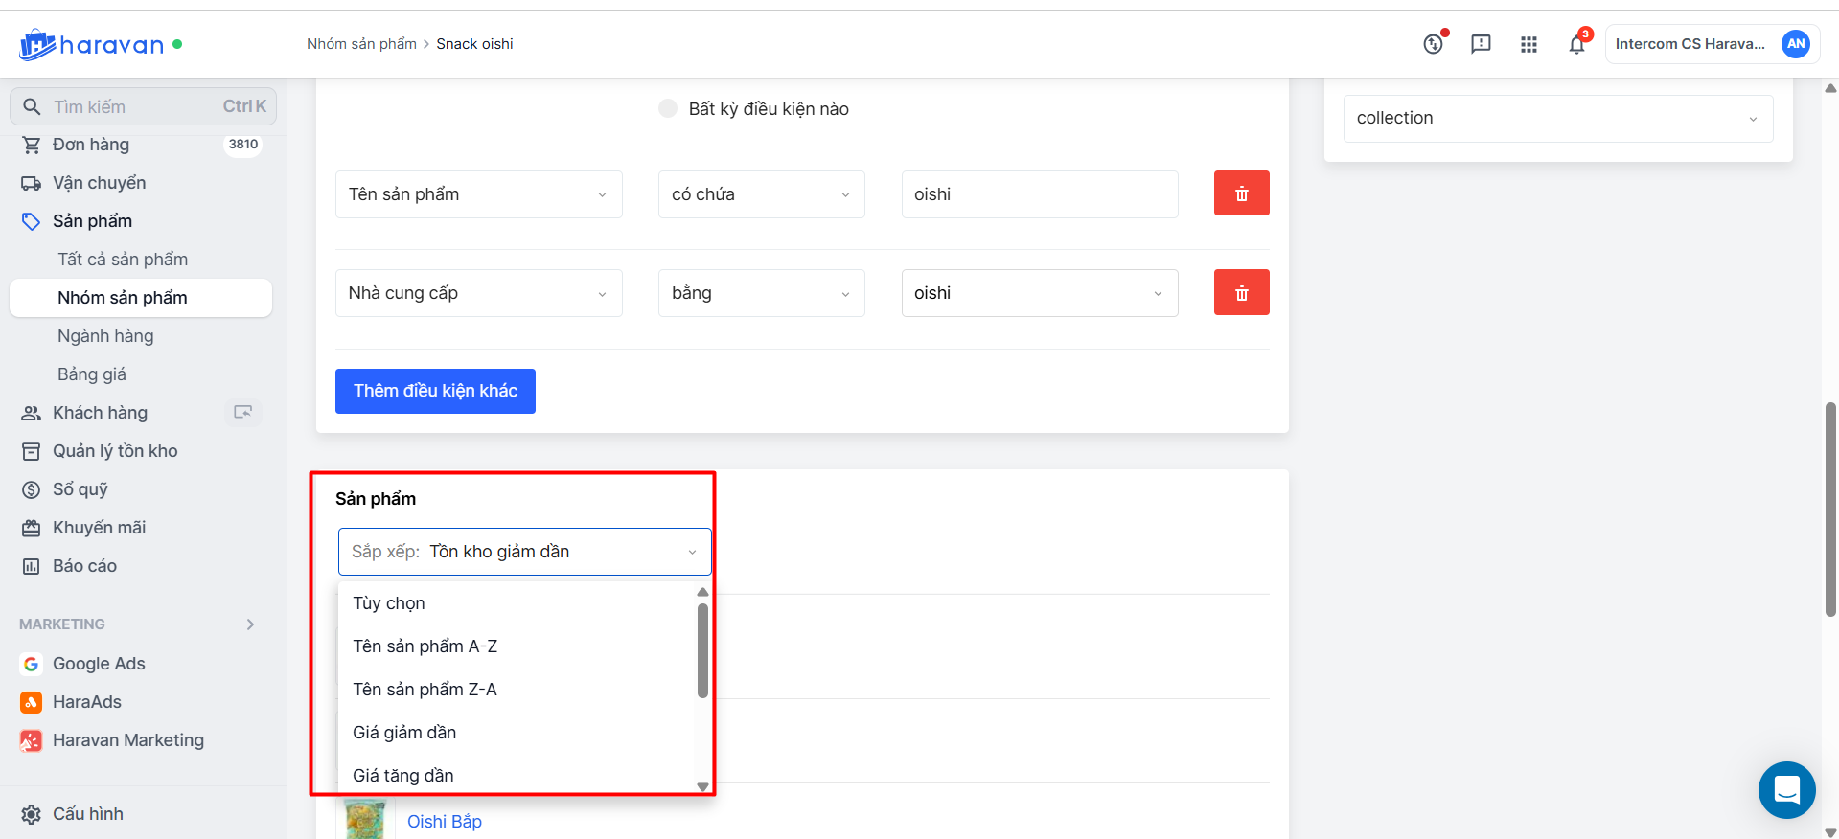This screenshot has width=1839, height=839.
Task: Open the notifications bell
Action: [1576, 44]
